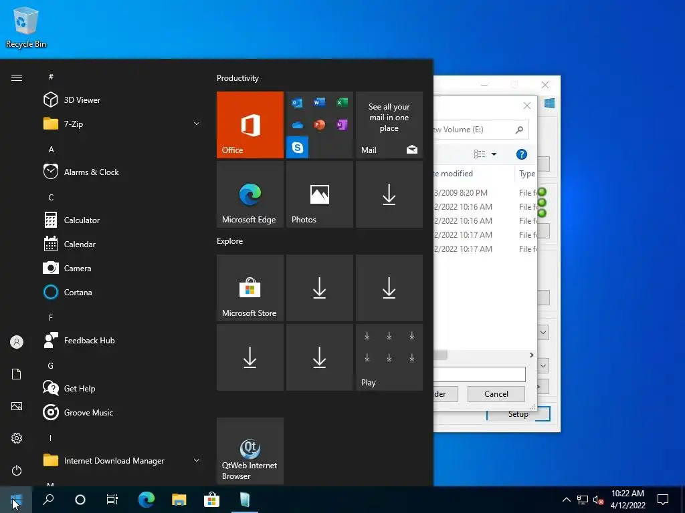685x513 pixels.
Task: Open Settings from the Start sidebar
Action: [17, 438]
